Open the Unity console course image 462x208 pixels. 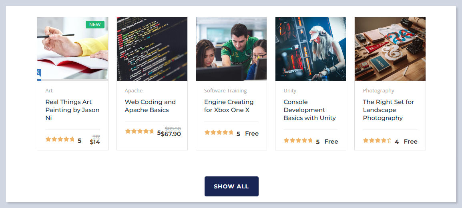(310, 49)
